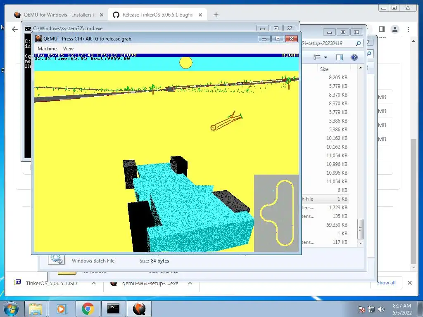The width and height of the screenshot is (423, 317).
Task: Open the Machine menu in QEMU
Action: 47,49
